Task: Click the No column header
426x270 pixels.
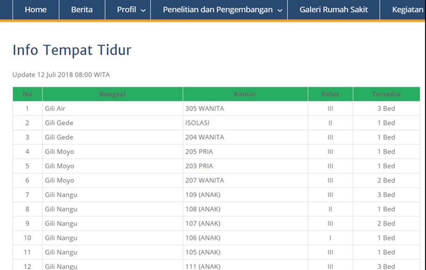Action: pyautogui.click(x=27, y=94)
